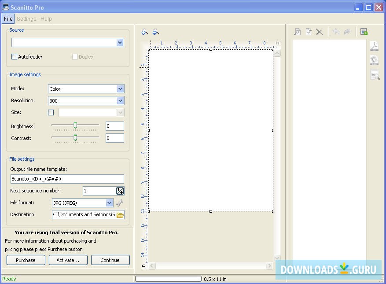Click the undo arrow icon
Viewport: 386px width, 284px height.
(336, 32)
